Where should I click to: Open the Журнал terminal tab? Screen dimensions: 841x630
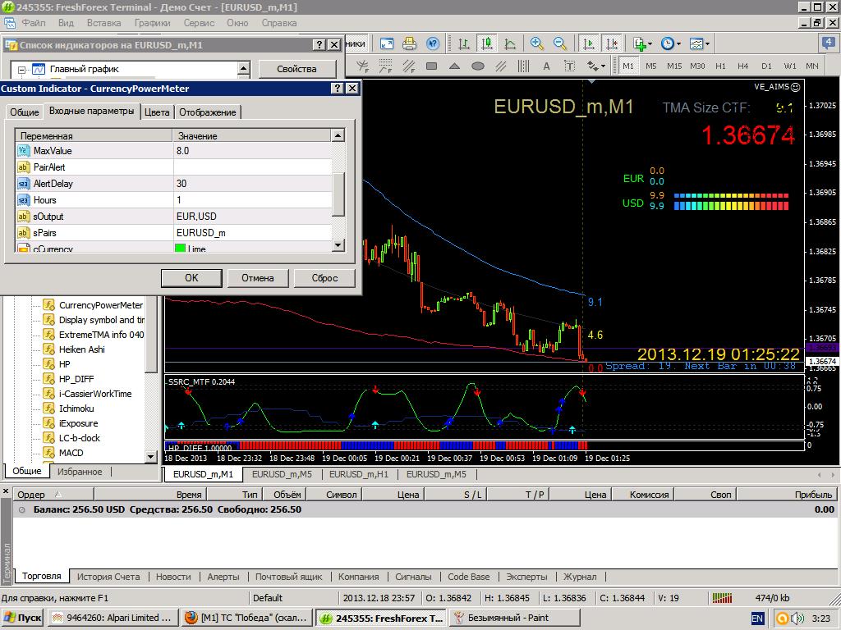tap(580, 577)
